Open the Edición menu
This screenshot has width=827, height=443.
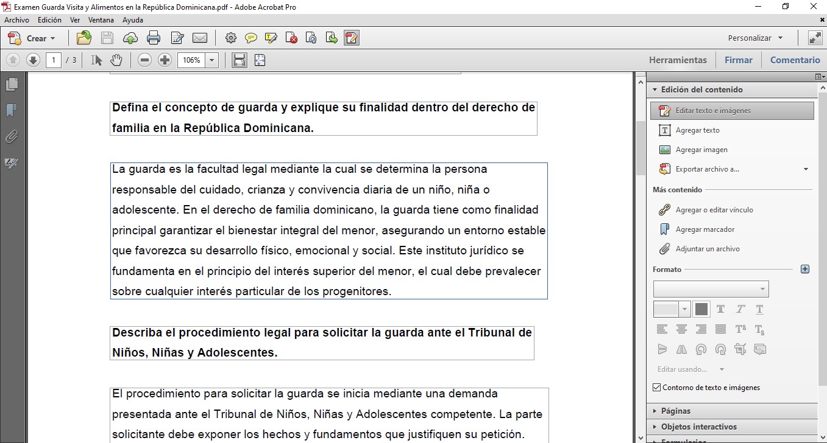point(49,19)
